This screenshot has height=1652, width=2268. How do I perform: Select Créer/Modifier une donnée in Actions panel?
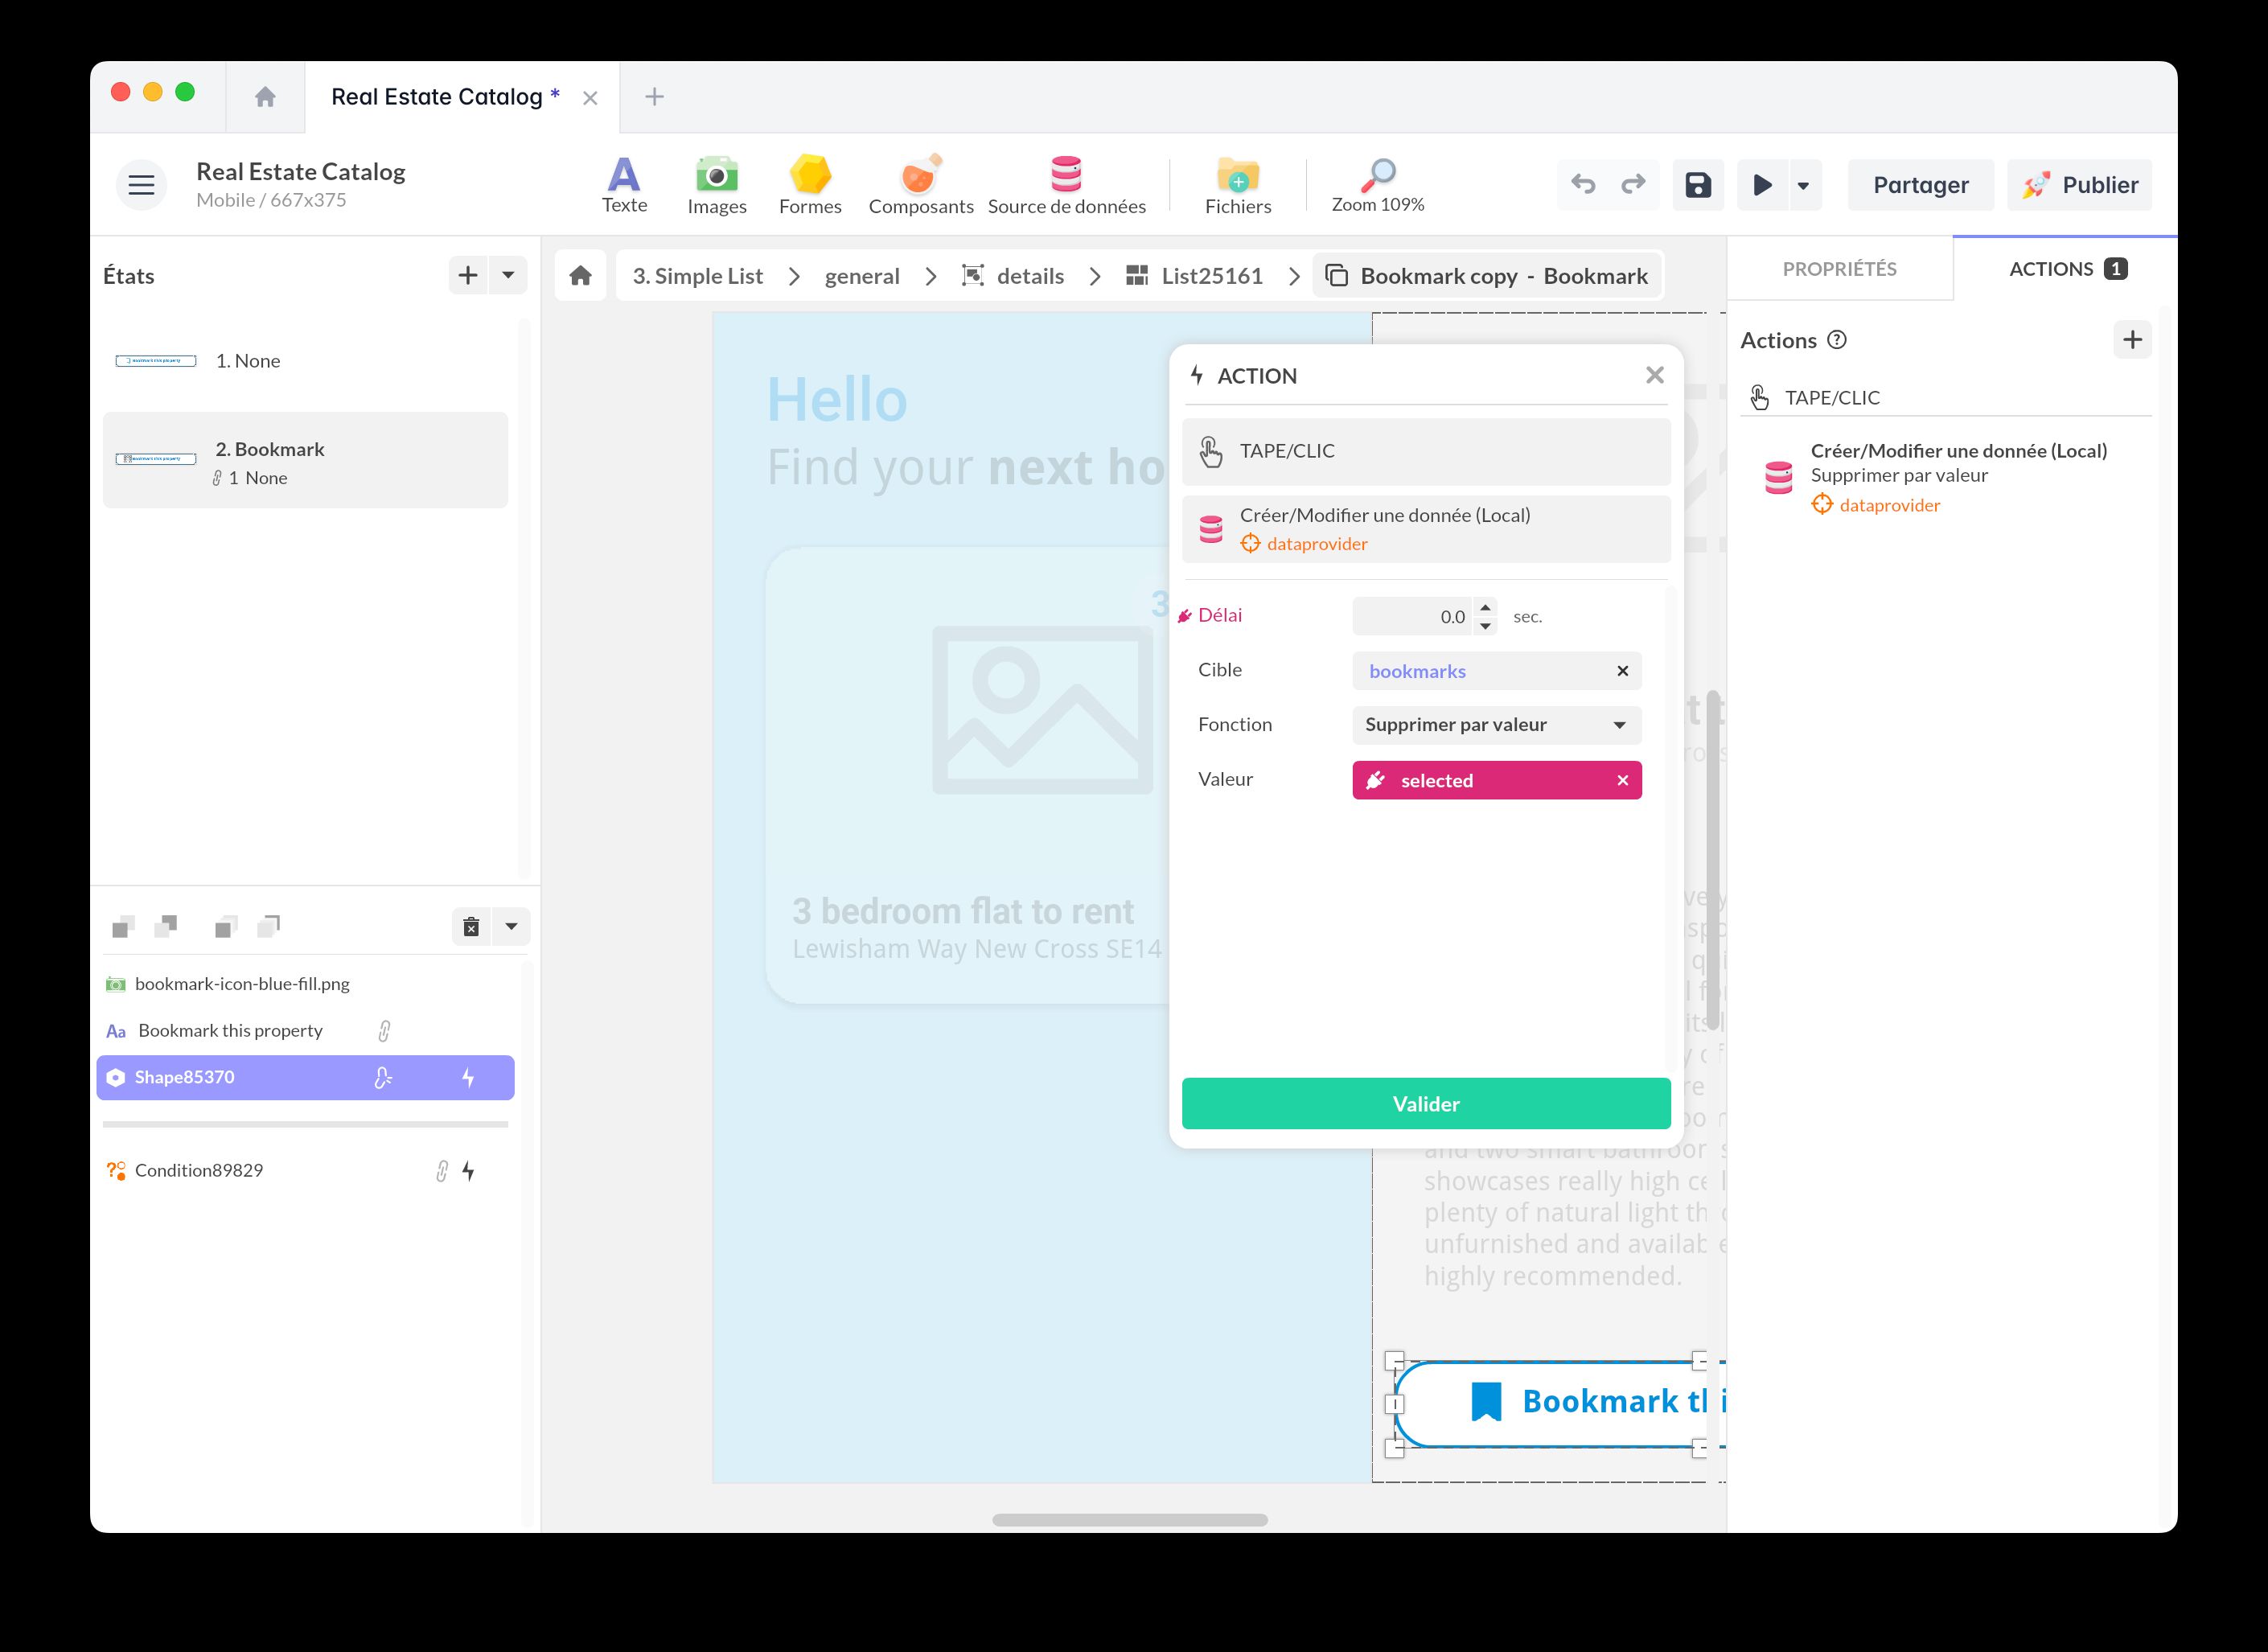coord(1945,477)
